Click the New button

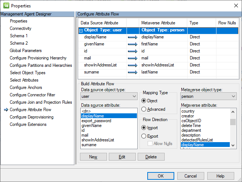[x=93, y=157]
